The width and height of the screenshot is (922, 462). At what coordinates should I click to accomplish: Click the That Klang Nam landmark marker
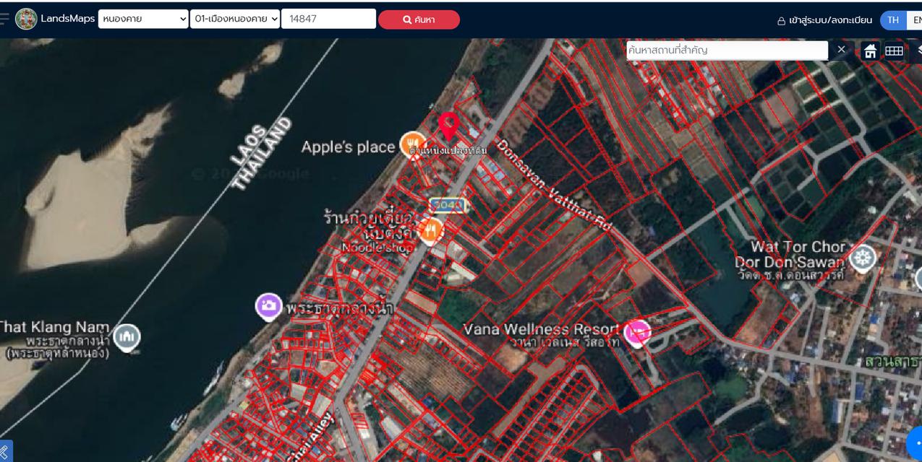[x=127, y=337]
